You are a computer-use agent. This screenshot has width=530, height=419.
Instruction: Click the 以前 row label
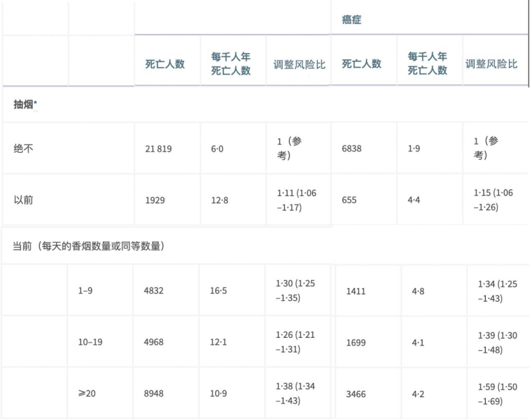24,200
